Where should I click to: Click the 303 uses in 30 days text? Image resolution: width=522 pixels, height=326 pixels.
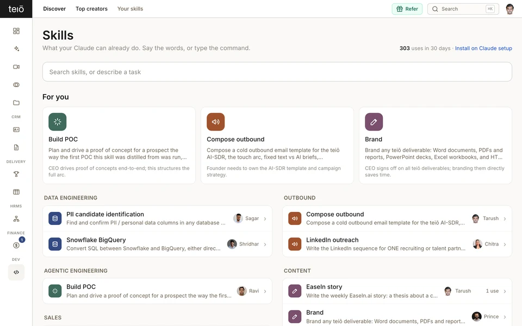(x=425, y=48)
